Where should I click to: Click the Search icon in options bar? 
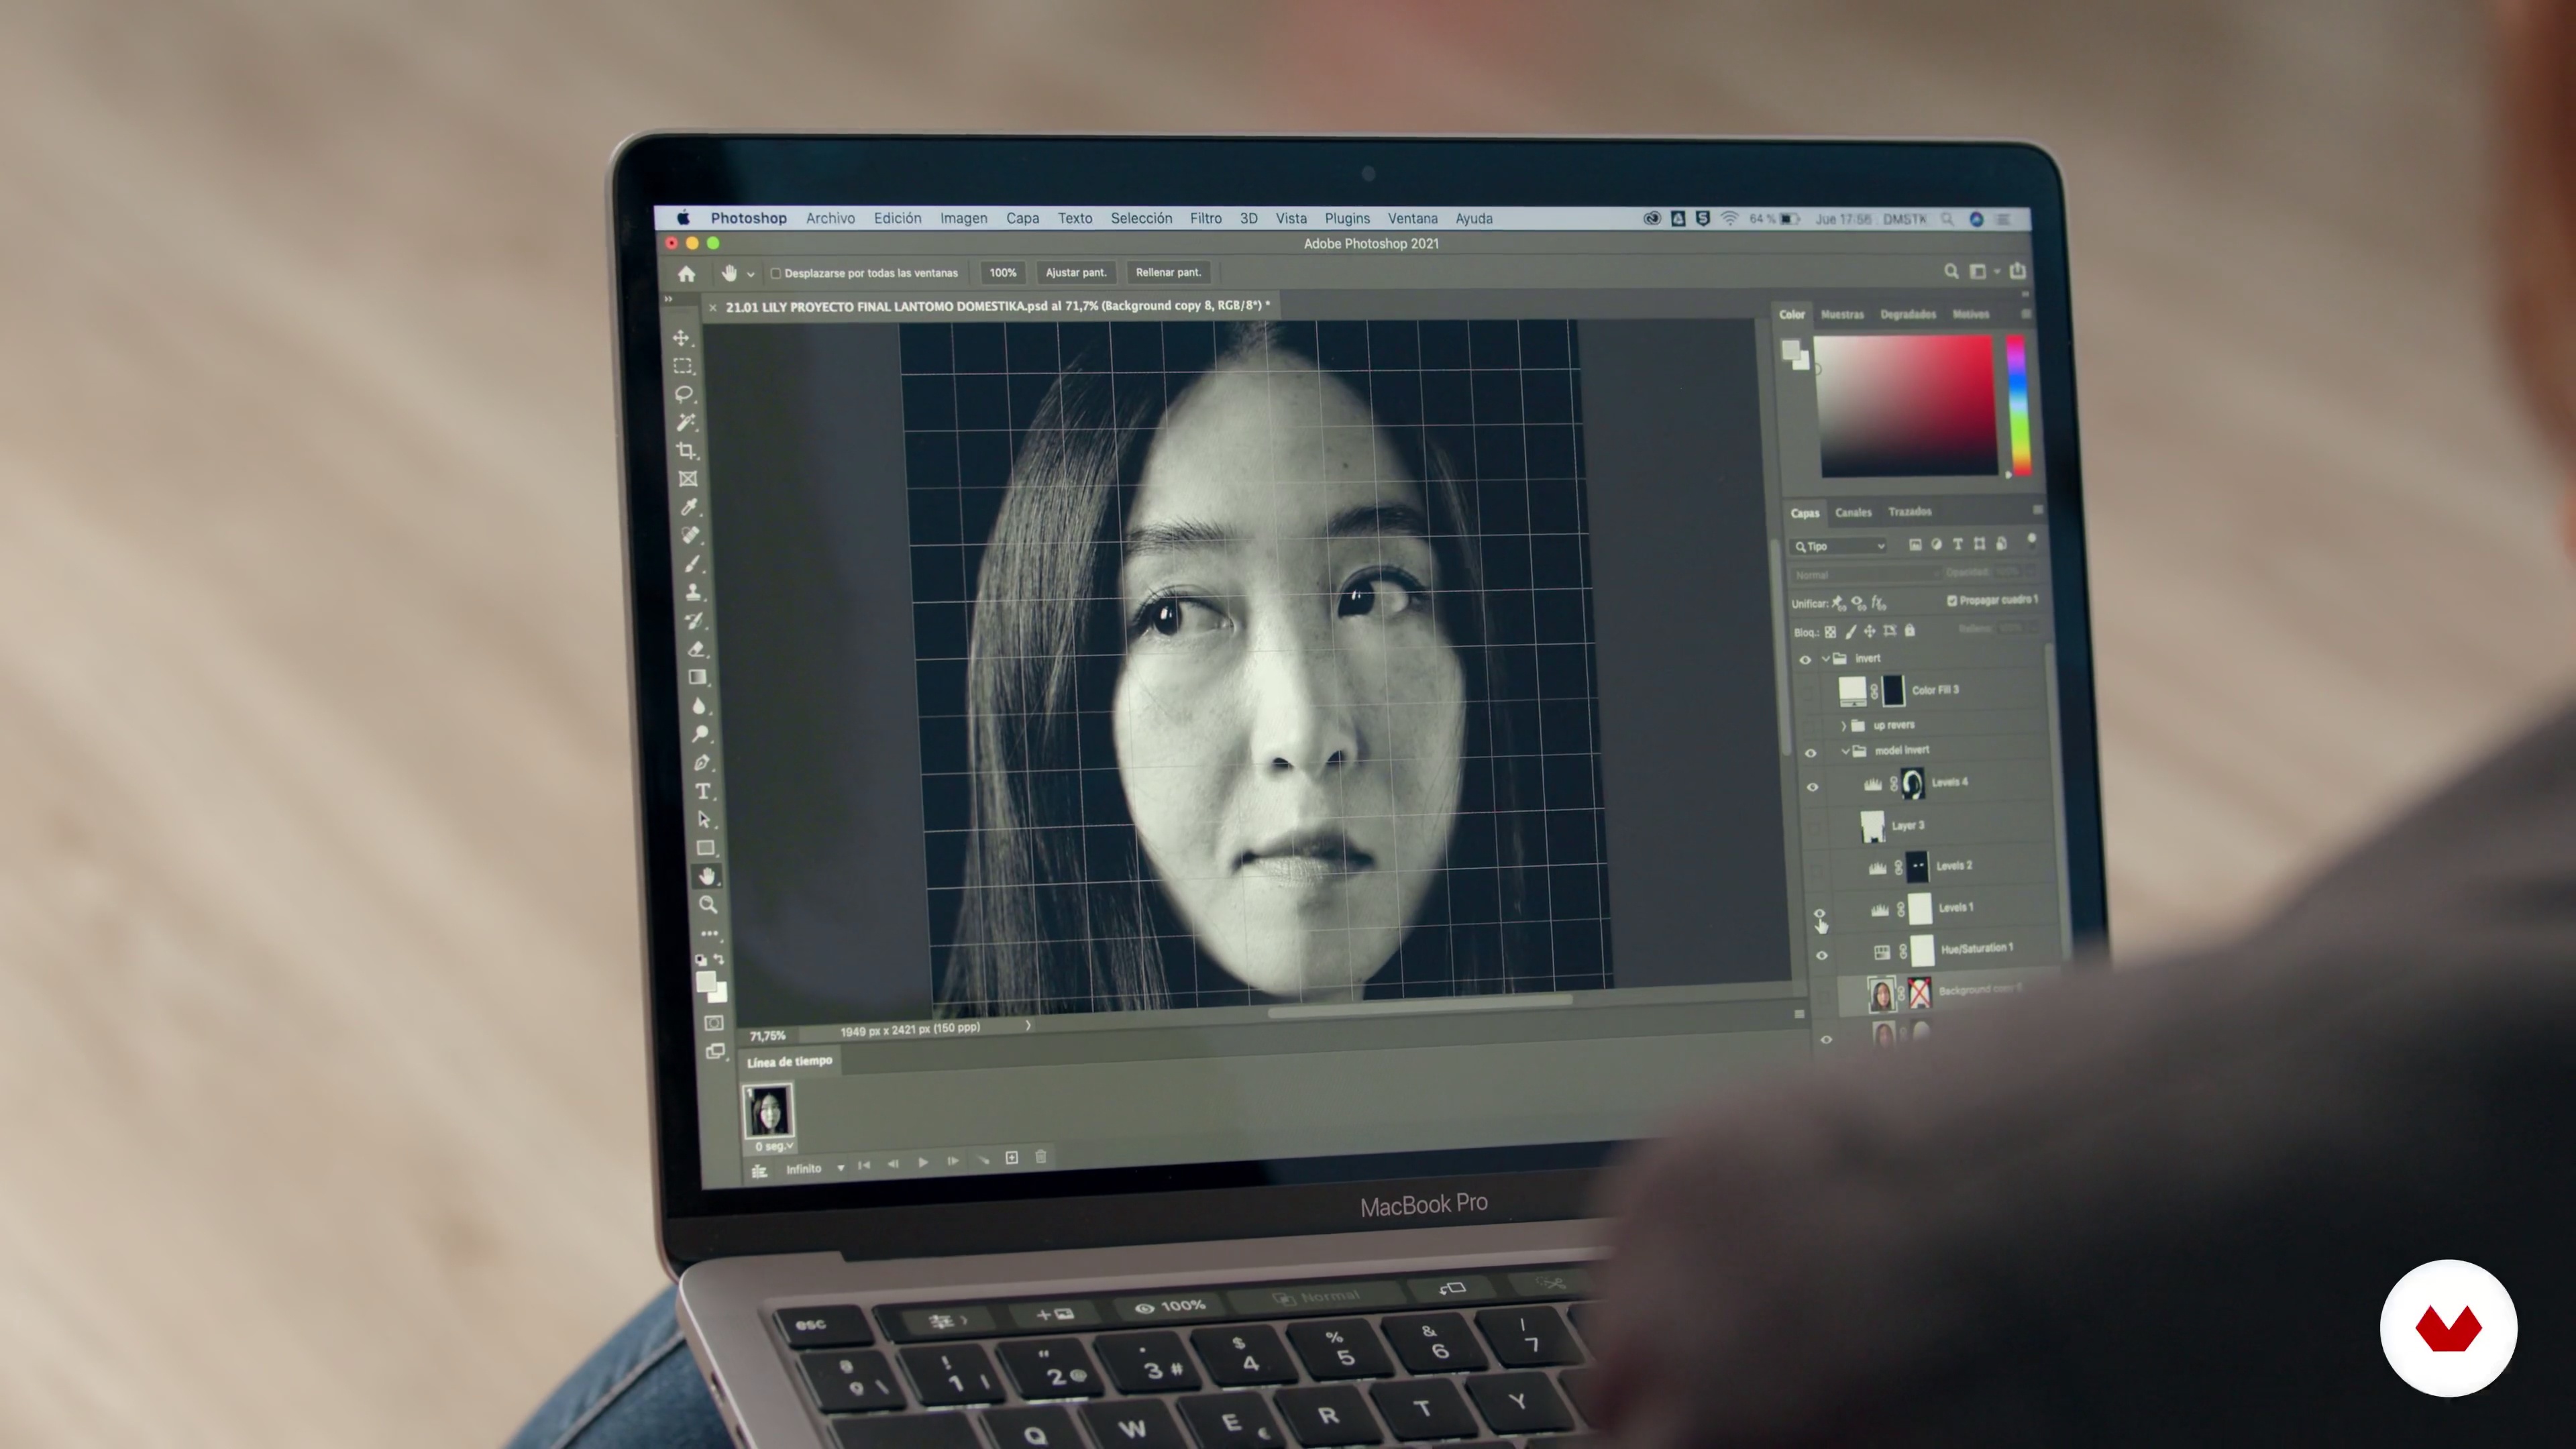click(x=1951, y=271)
